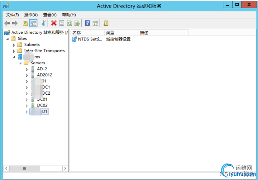
Task: Select the DC02 server entry
Action: point(42,105)
